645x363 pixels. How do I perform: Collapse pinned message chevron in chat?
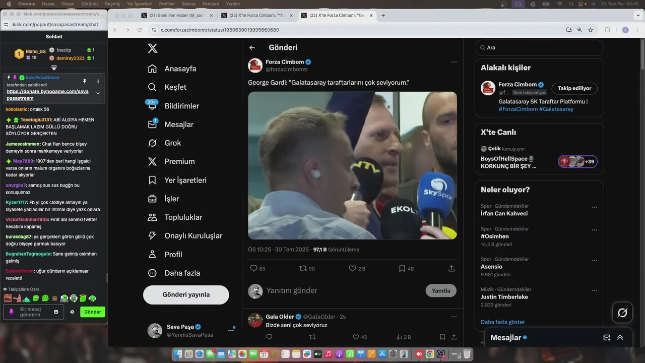coord(98,93)
